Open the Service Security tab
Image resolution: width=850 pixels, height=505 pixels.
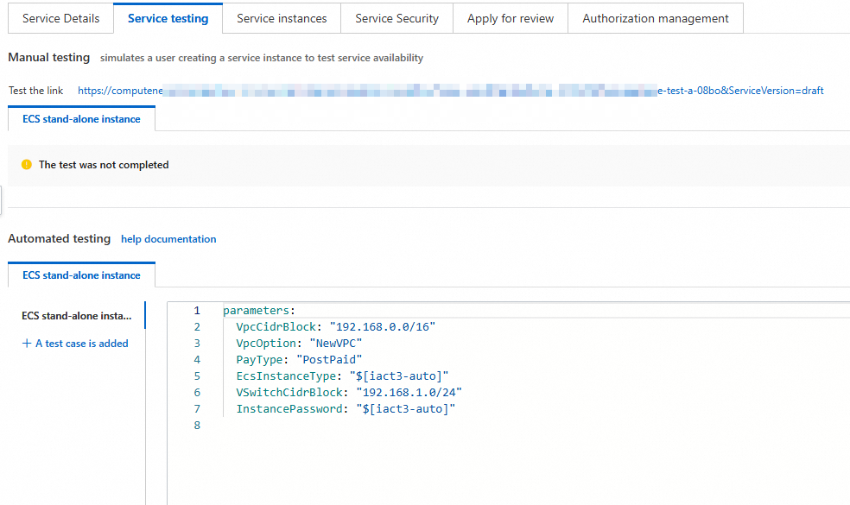tap(396, 18)
